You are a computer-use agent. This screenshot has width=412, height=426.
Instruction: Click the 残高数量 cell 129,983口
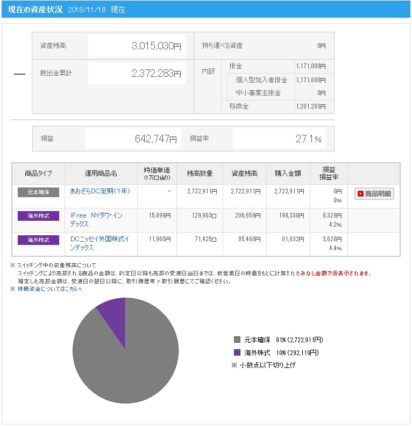tap(204, 215)
